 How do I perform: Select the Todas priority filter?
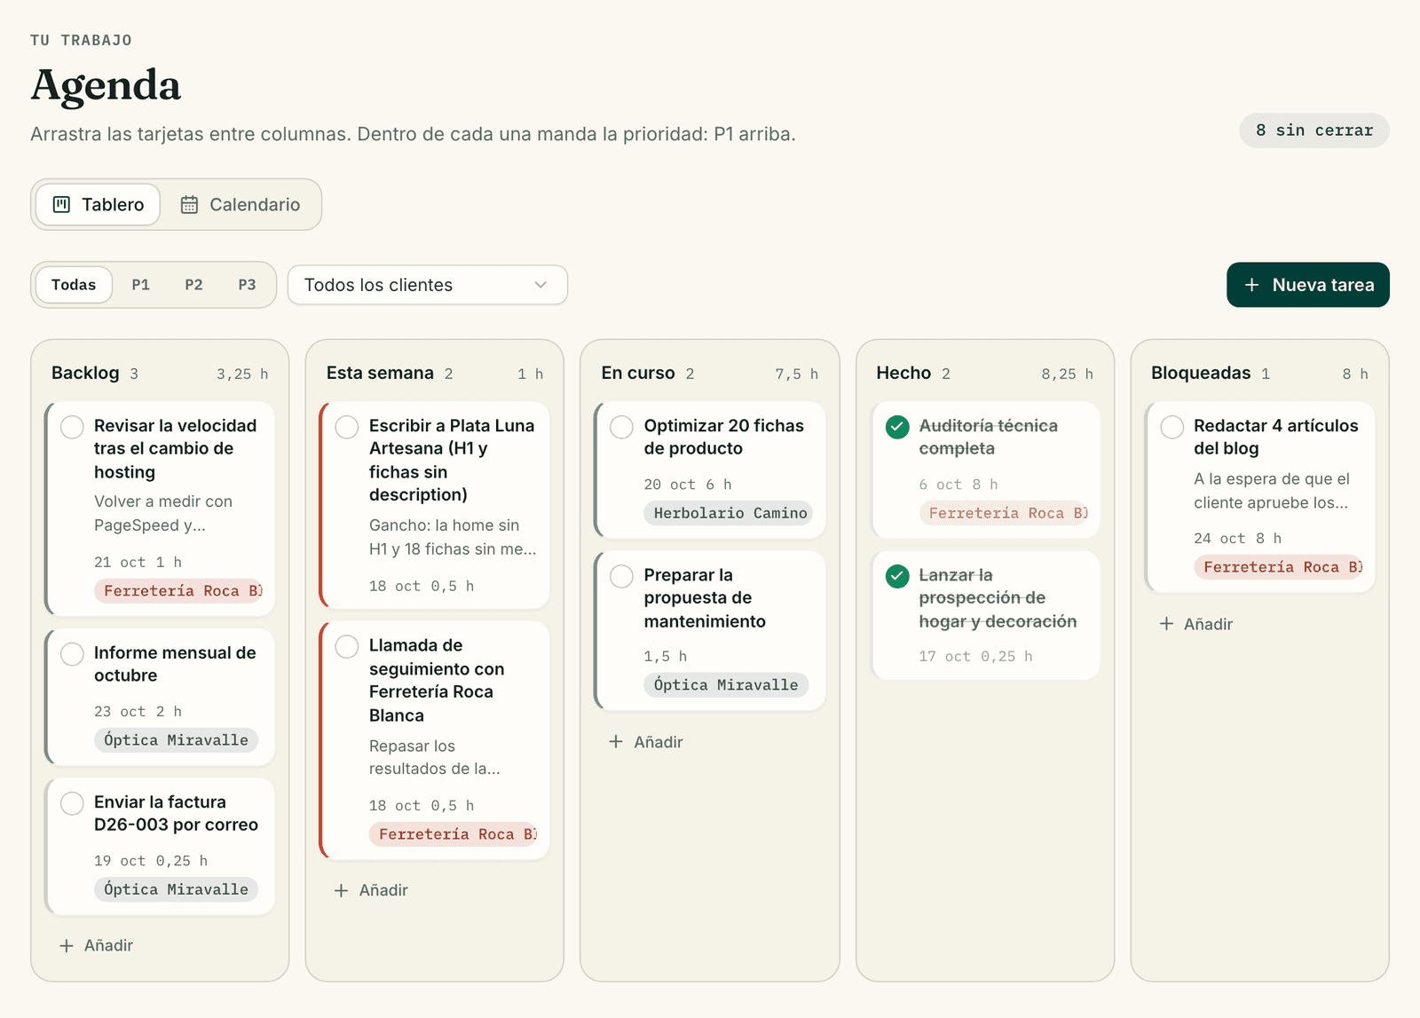[x=74, y=285]
